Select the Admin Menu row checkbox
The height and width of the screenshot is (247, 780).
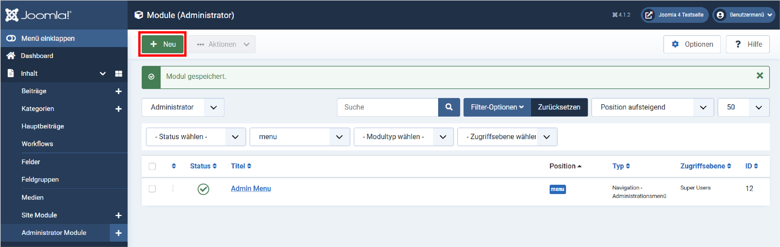click(152, 189)
